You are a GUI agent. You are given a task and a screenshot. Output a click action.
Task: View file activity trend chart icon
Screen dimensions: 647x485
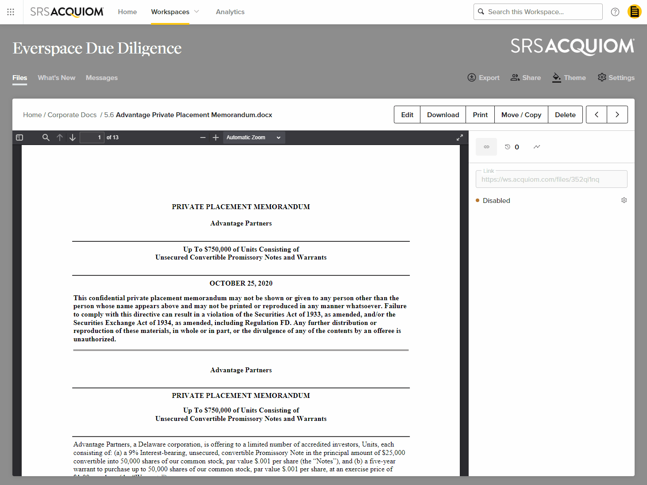[x=537, y=147]
